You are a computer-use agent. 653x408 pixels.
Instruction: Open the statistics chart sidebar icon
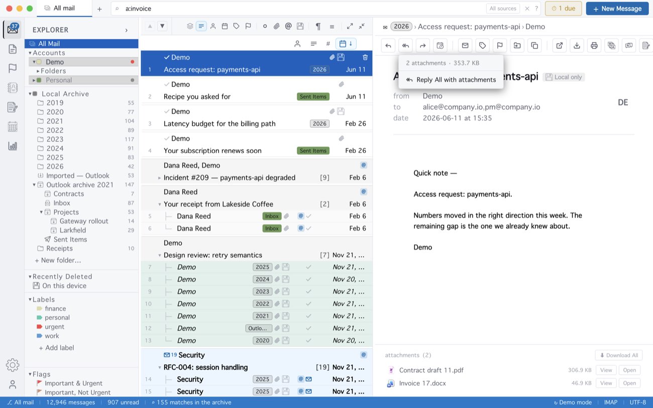(13, 146)
